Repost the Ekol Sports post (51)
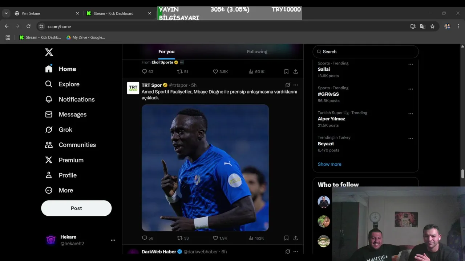The width and height of the screenshot is (465, 261). pyautogui.click(x=182, y=71)
